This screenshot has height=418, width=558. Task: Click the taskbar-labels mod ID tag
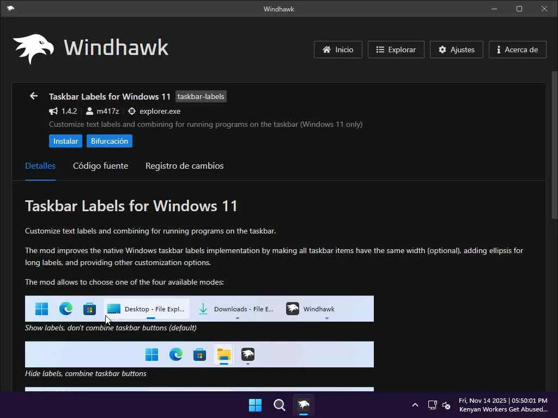(x=201, y=97)
